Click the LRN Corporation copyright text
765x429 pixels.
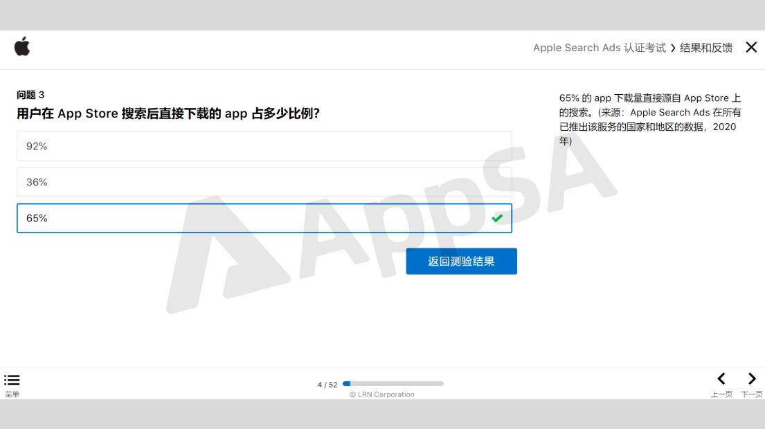point(382,394)
